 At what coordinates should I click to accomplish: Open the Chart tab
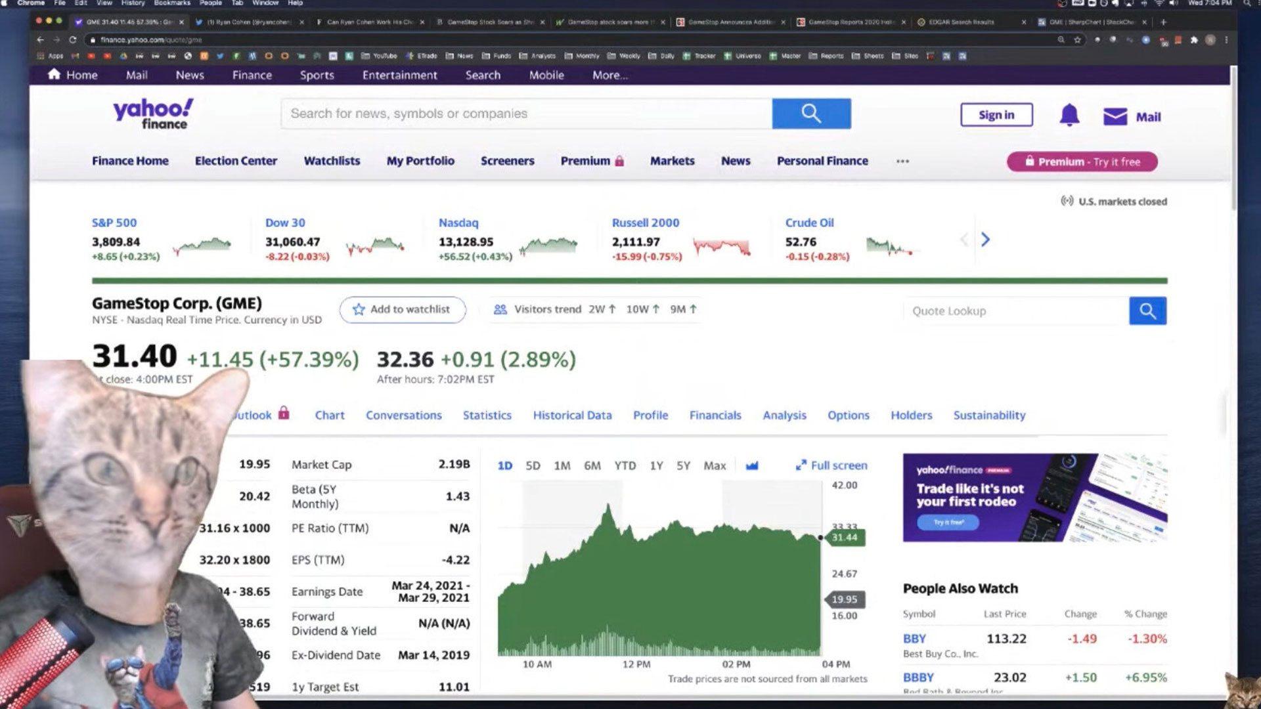330,415
